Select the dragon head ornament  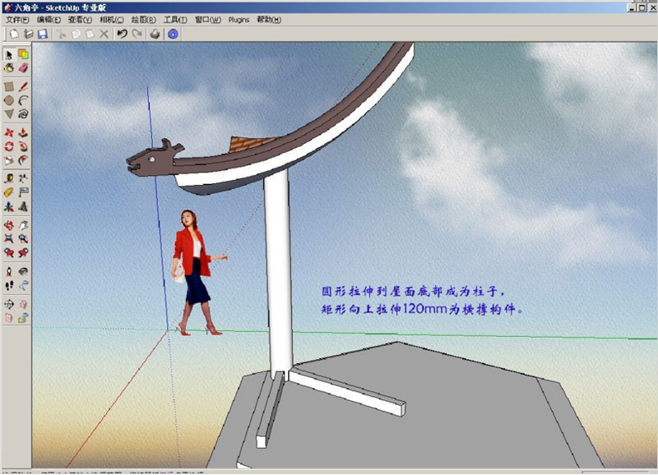tap(154, 158)
